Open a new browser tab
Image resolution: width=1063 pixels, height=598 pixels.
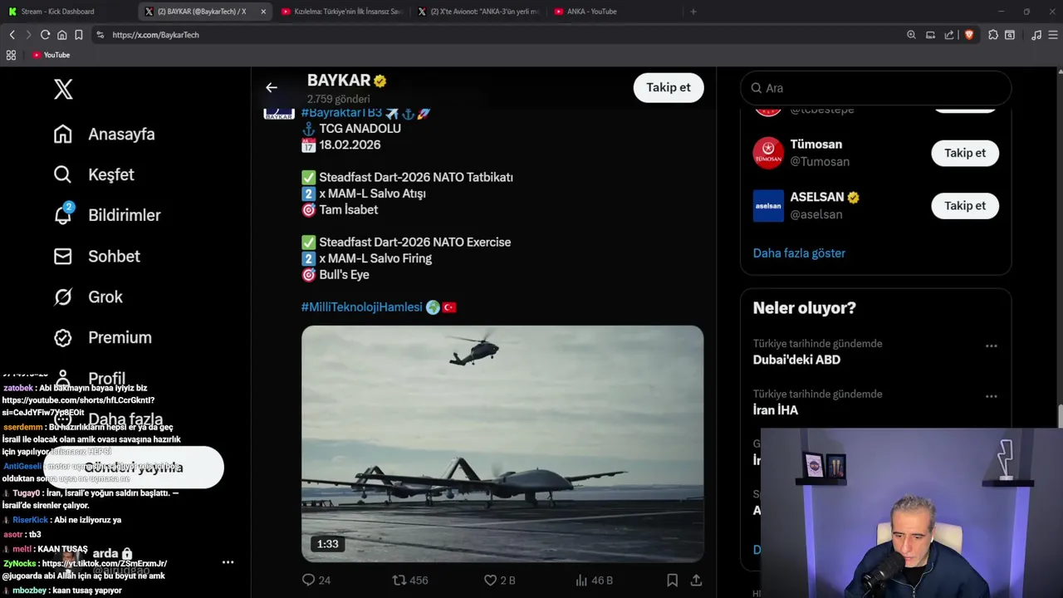pyautogui.click(x=693, y=12)
